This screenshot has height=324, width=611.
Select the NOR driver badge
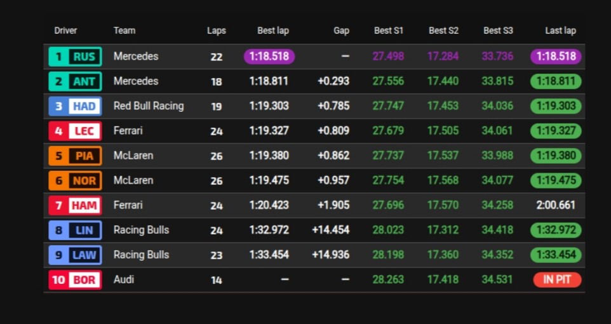tap(75, 180)
